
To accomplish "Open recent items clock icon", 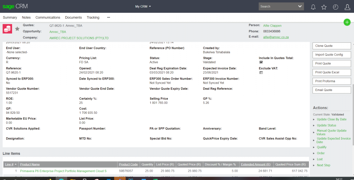I will pyautogui.click(x=335, y=7).
